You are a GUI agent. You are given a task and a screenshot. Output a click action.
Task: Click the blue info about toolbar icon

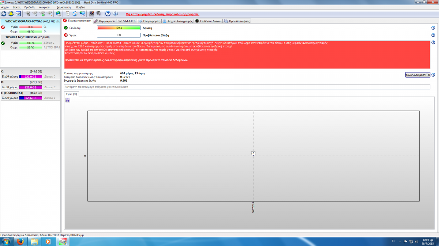pyautogui.click(x=115, y=14)
